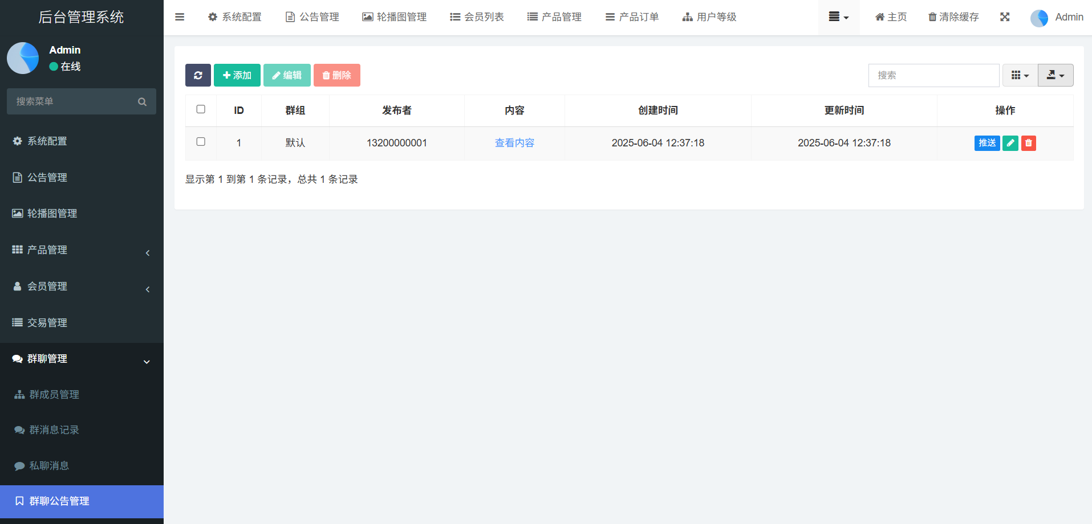Image resolution: width=1092 pixels, height=524 pixels.
Task: Toggle select-all checkbox in table header
Action: pyautogui.click(x=201, y=109)
